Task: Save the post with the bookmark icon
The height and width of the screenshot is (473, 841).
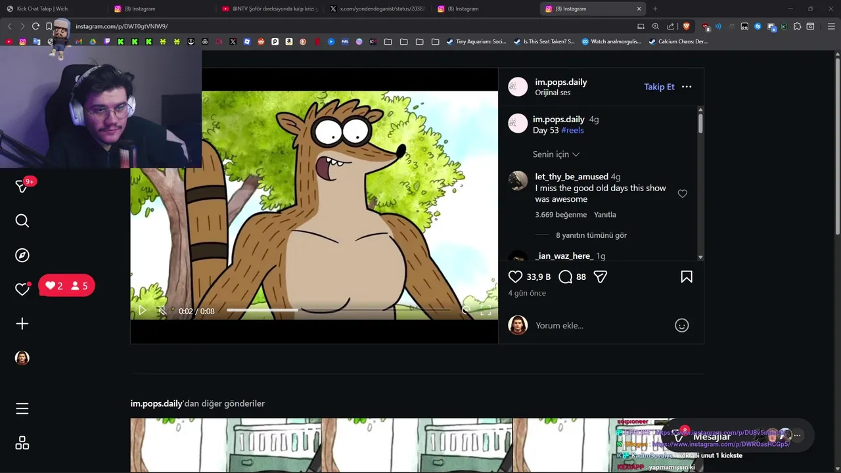Action: point(687,277)
